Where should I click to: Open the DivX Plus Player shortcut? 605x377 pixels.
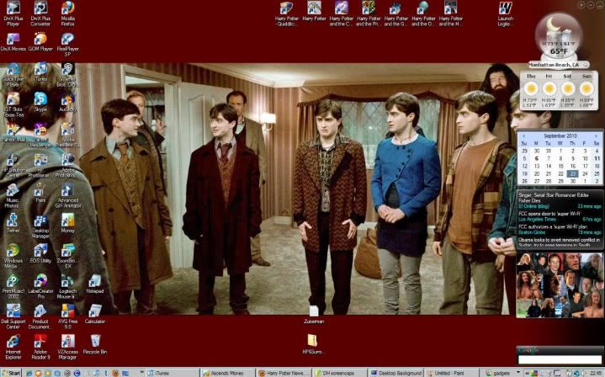click(13, 13)
